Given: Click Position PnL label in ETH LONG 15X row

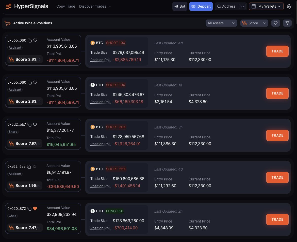Looking at the screenshot, I should click(x=100, y=228).
